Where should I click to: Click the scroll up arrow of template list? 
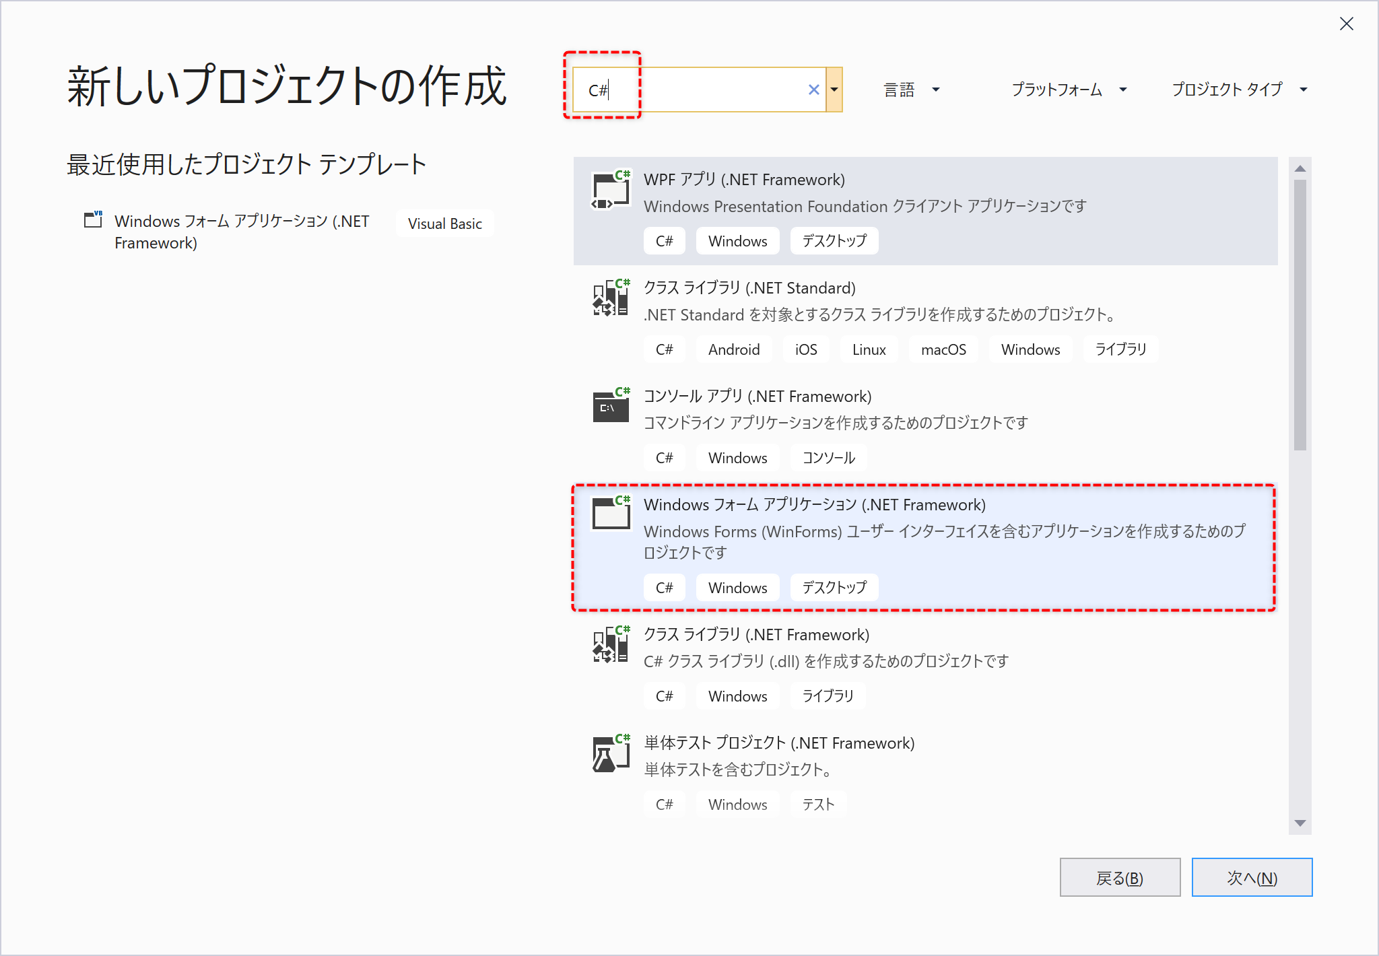click(1300, 168)
